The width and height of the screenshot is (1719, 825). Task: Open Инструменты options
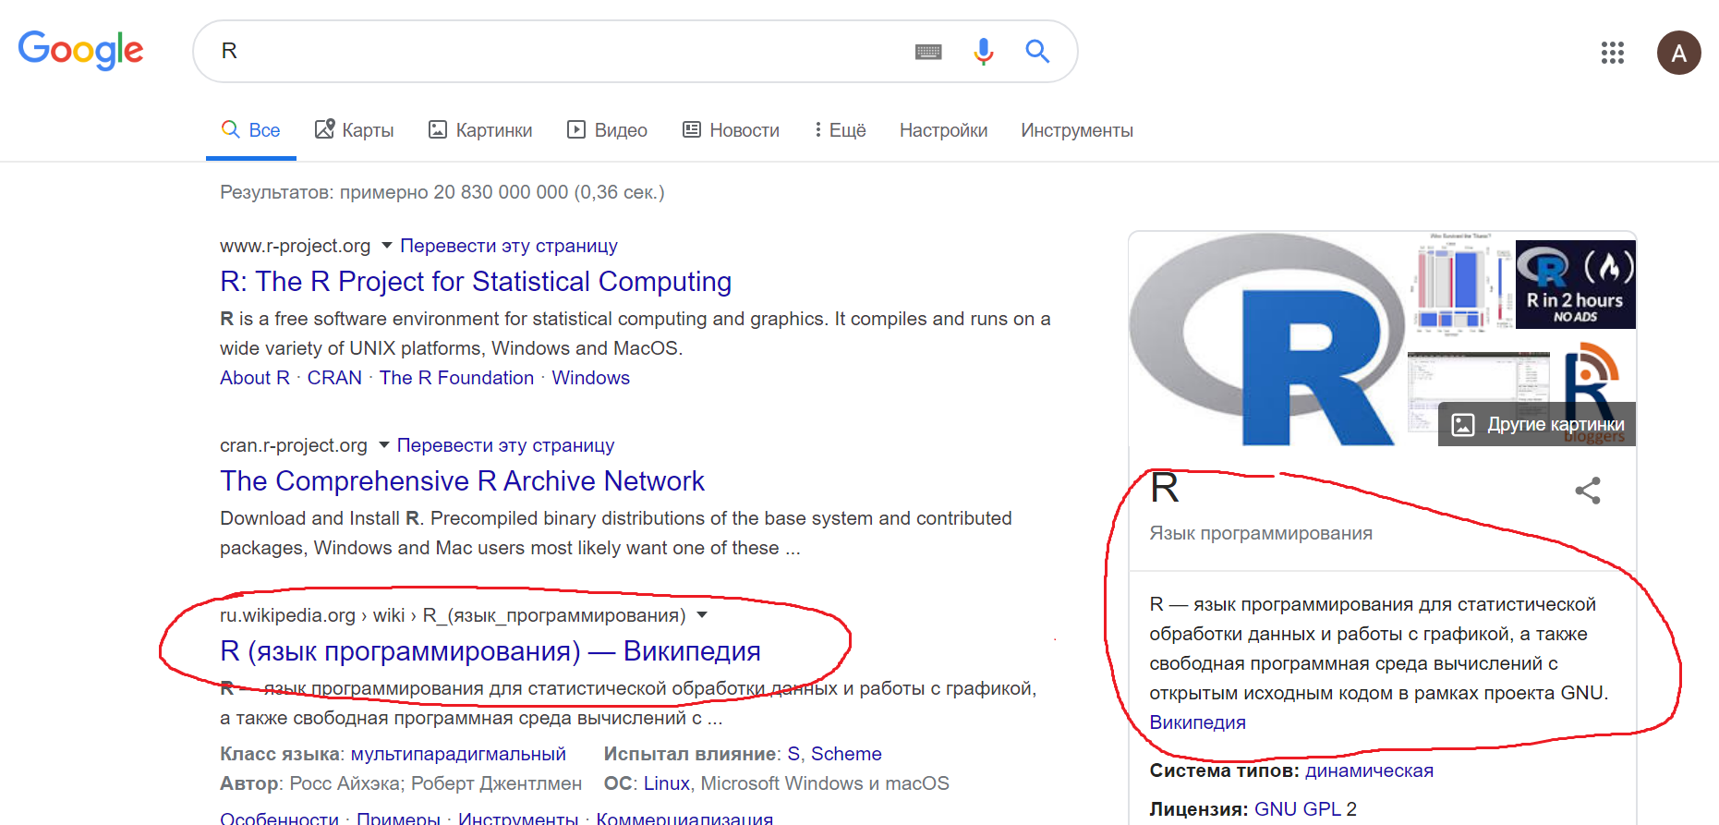coord(1077,130)
